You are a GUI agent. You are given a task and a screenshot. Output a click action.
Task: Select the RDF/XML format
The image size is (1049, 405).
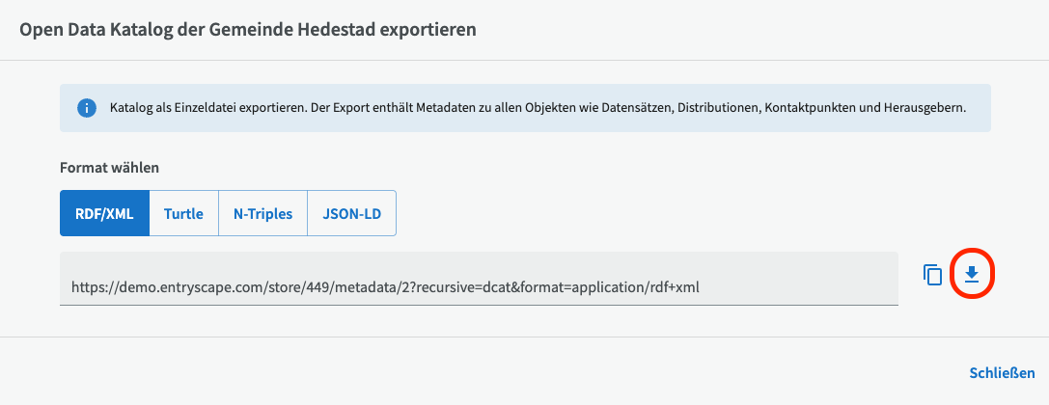tap(104, 213)
